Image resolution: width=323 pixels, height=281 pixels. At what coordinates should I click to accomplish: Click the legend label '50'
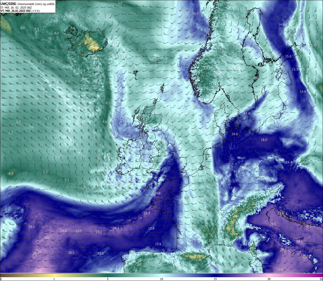point(321,279)
